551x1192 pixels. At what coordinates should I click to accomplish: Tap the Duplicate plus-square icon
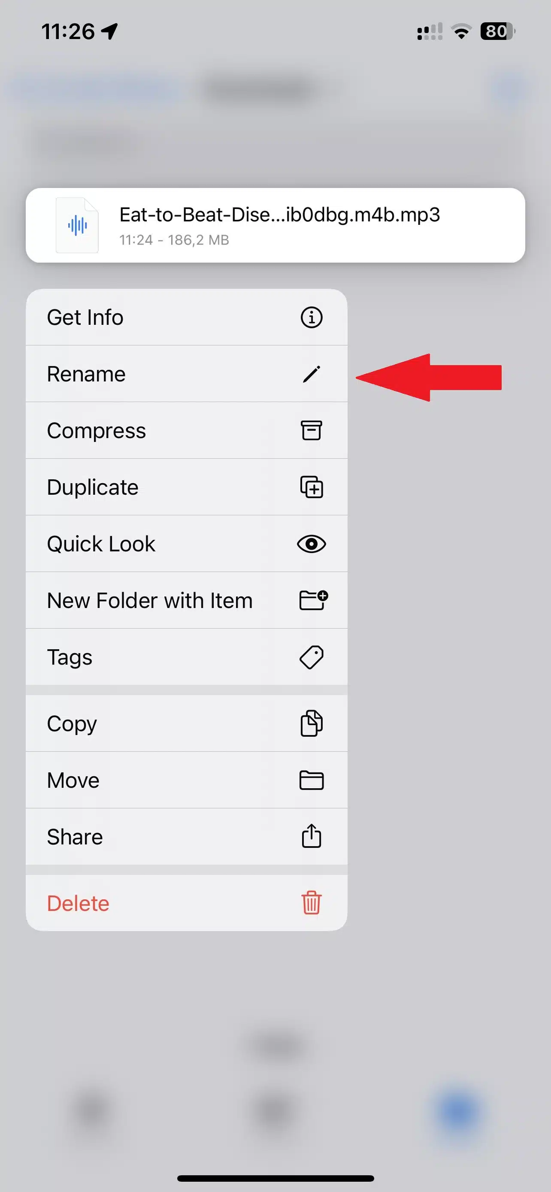click(x=312, y=487)
